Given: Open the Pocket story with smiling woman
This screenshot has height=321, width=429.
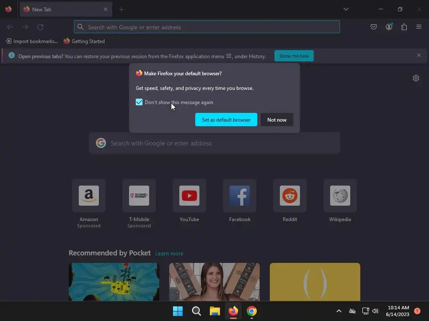Looking at the screenshot, I should 214,282.
